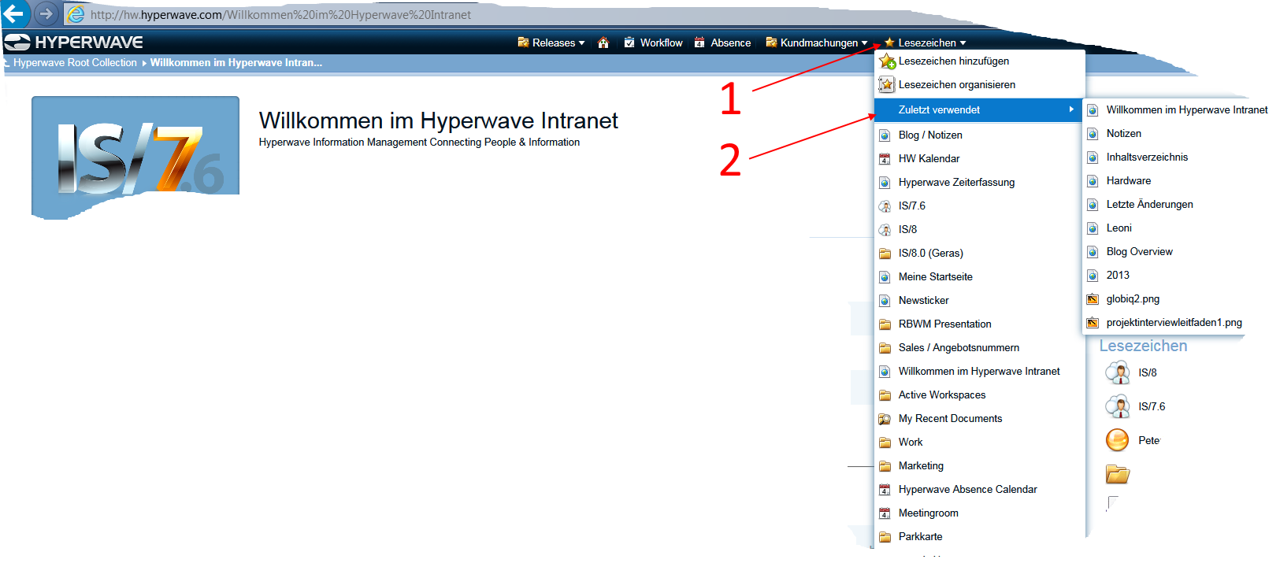Click the IS/8.0 (Geras) folder icon

(885, 254)
